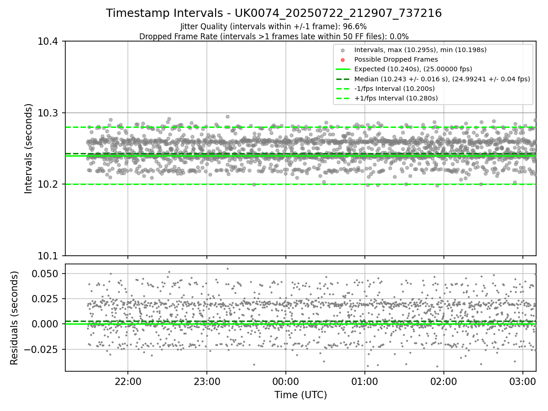Click the gray dot marker beside 'Intervals, max' legend

(x=343, y=50)
